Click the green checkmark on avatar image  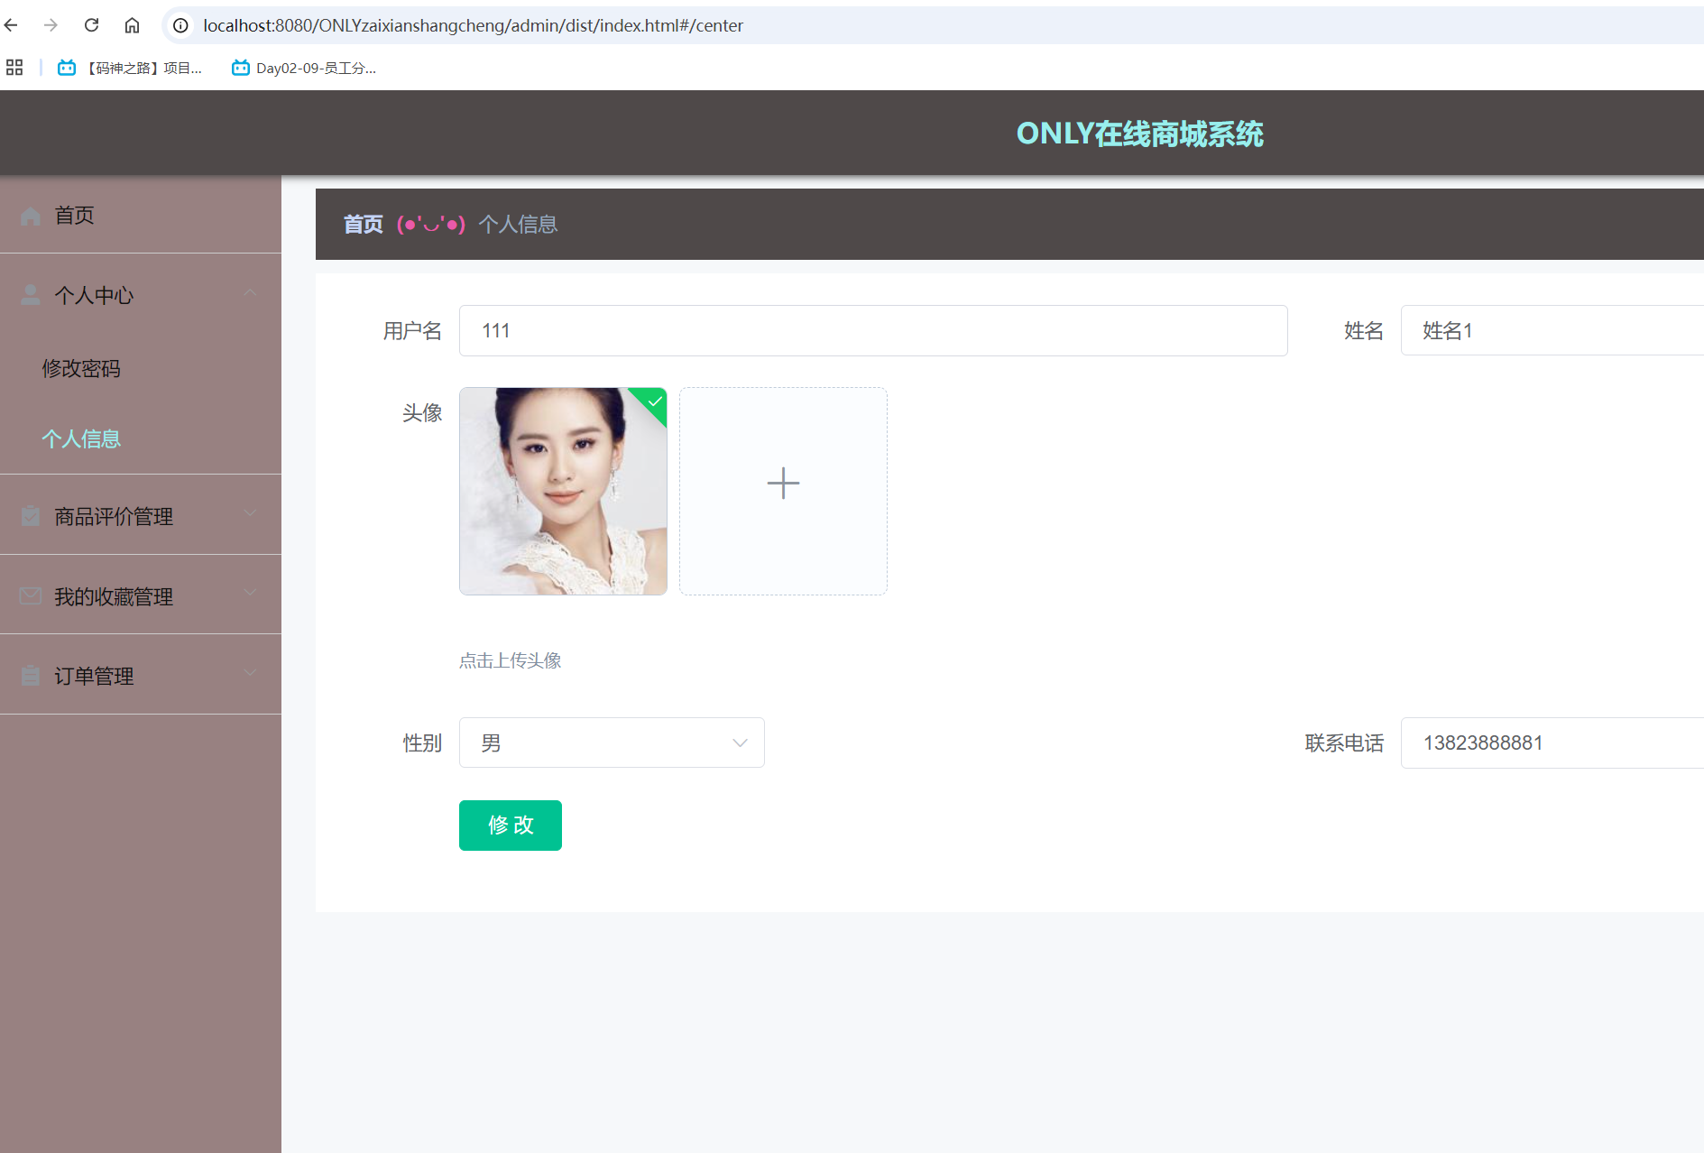(655, 401)
